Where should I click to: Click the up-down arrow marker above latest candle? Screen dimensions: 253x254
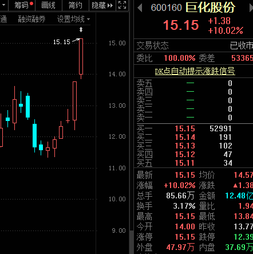coord(81,30)
